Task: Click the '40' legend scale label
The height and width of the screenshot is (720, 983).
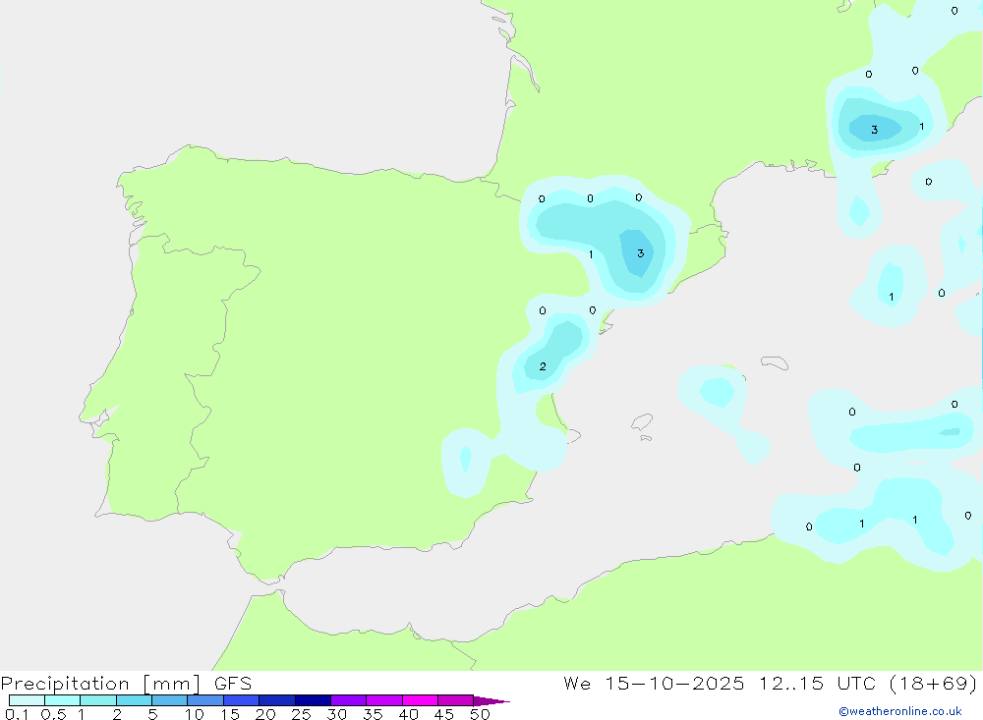Action: pyautogui.click(x=408, y=714)
